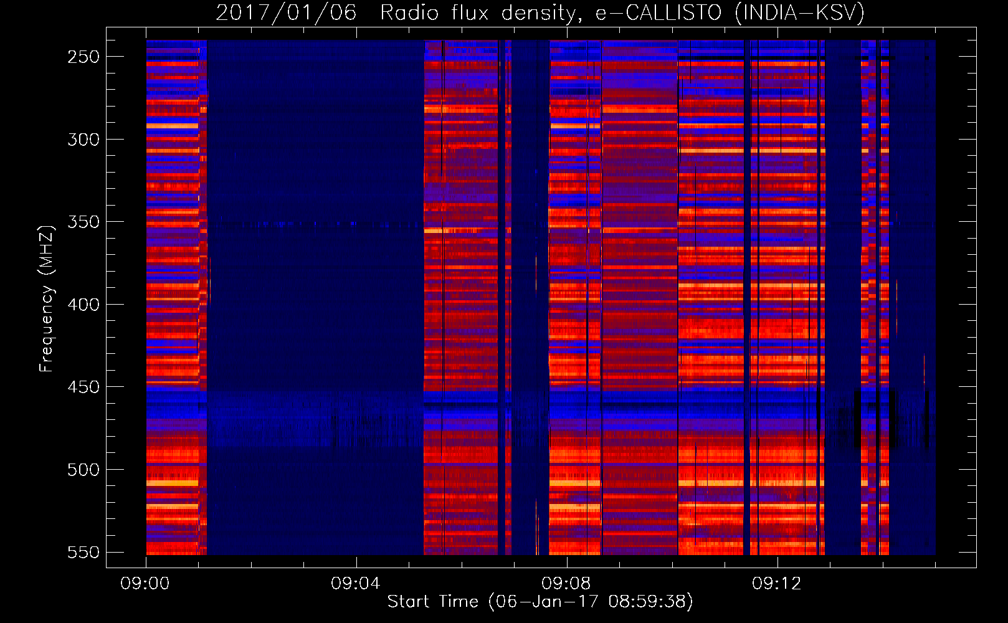Click the 09:04 time tick label
The height and width of the screenshot is (623, 1008).
pyautogui.click(x=356, y=584)
